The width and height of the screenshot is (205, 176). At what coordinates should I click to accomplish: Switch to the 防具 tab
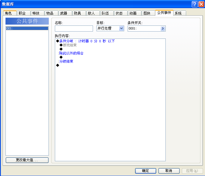pos(79,13)
